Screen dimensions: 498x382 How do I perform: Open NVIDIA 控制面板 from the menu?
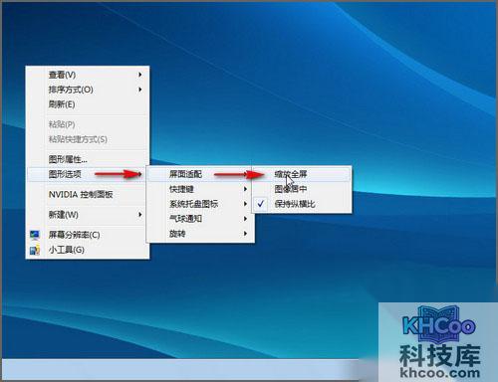coord(88,194)
